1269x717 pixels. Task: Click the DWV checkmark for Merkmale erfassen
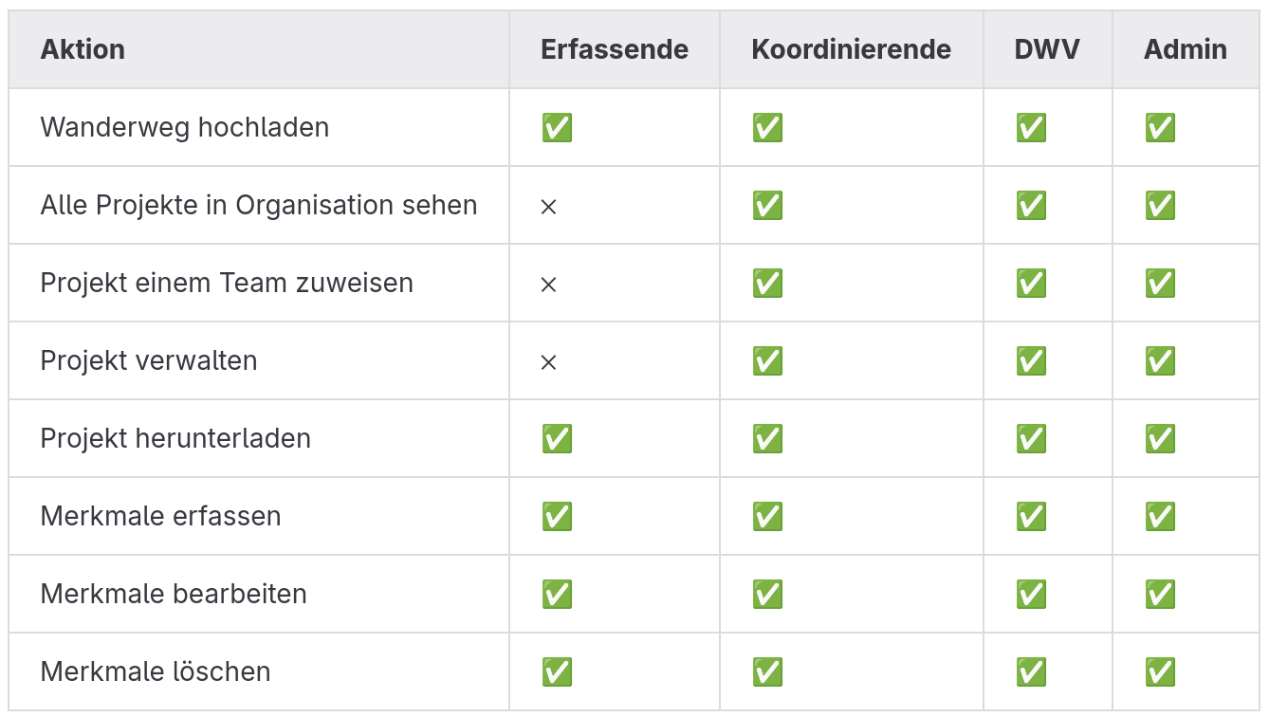[1031, 516]
